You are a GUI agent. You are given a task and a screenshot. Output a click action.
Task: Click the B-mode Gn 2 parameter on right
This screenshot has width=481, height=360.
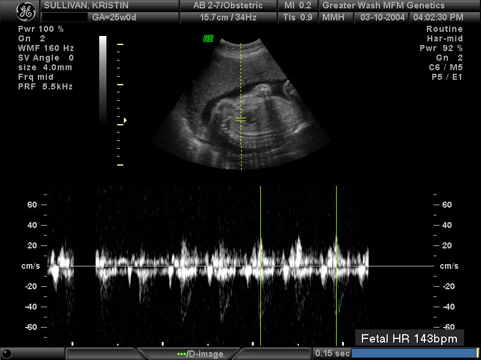449,58
